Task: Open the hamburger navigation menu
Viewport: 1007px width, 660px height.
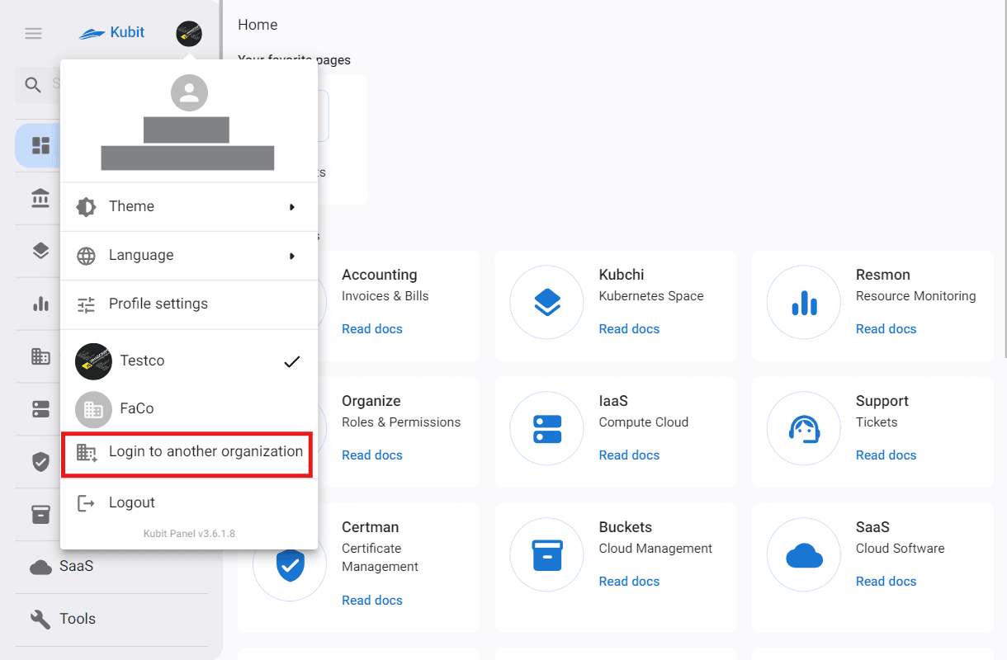Action: [x=33, y=33]
